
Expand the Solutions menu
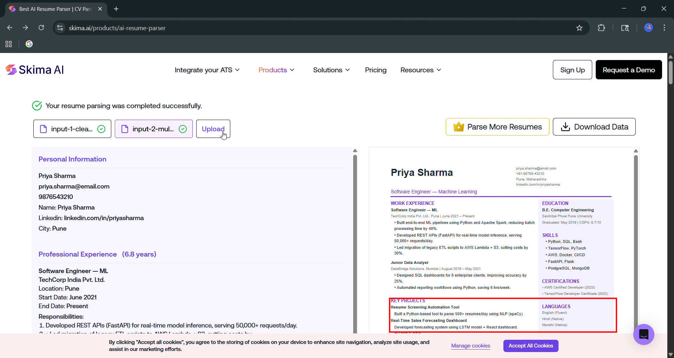[x=331, y=70]
